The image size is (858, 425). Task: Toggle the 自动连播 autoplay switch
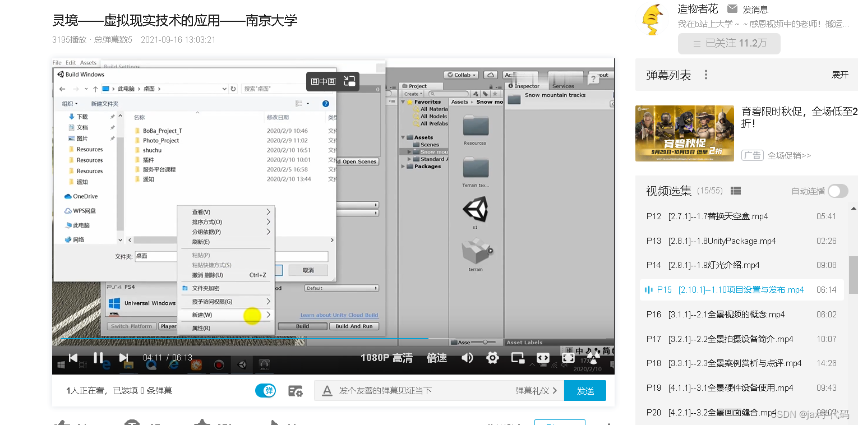838,191
